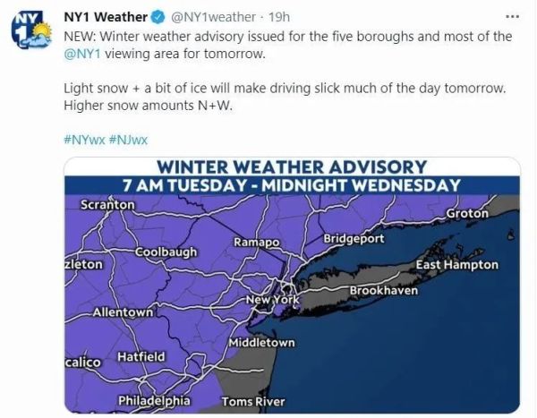Viewport: 537px width, 418px height.
Task: Click the Scranton label on map
Action: click(108, 205)
